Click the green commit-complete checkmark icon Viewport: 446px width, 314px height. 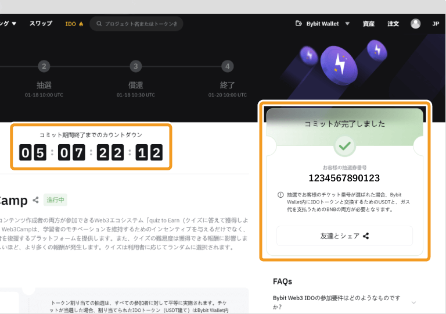click(344, 146)
